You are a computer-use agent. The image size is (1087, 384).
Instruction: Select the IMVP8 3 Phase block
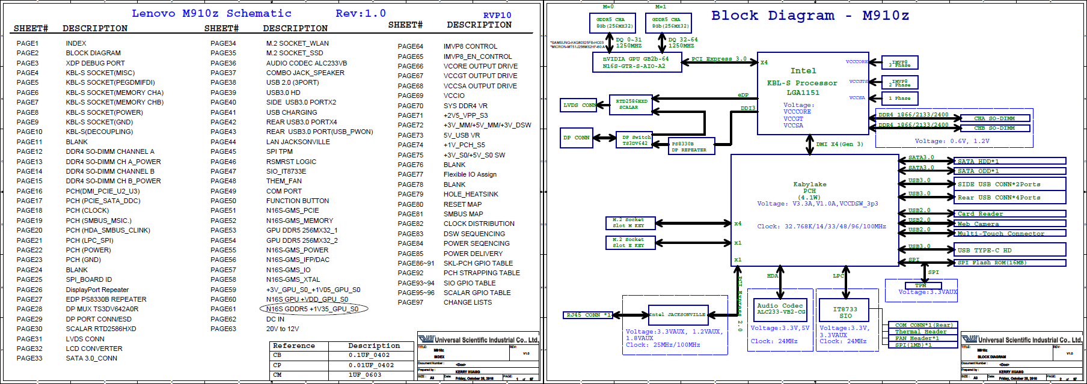coord(899,63)
